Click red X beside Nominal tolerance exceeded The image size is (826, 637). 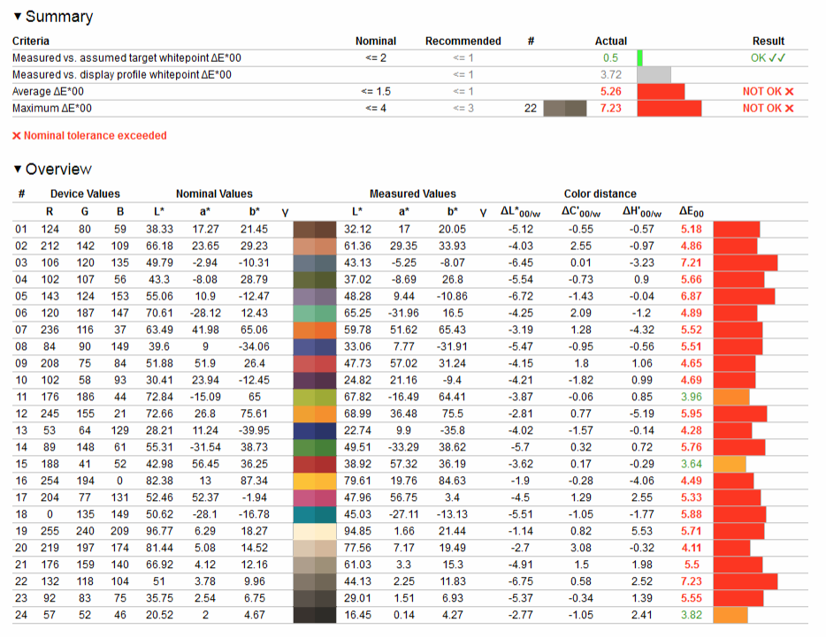(x=16, y=136)
